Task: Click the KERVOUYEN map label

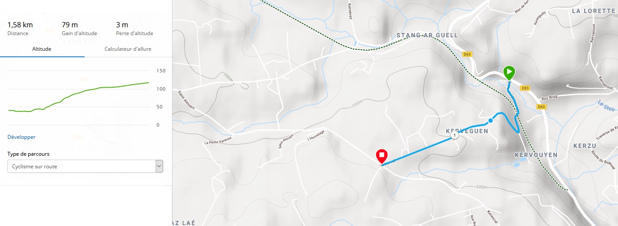Action: tap(536, 155)
